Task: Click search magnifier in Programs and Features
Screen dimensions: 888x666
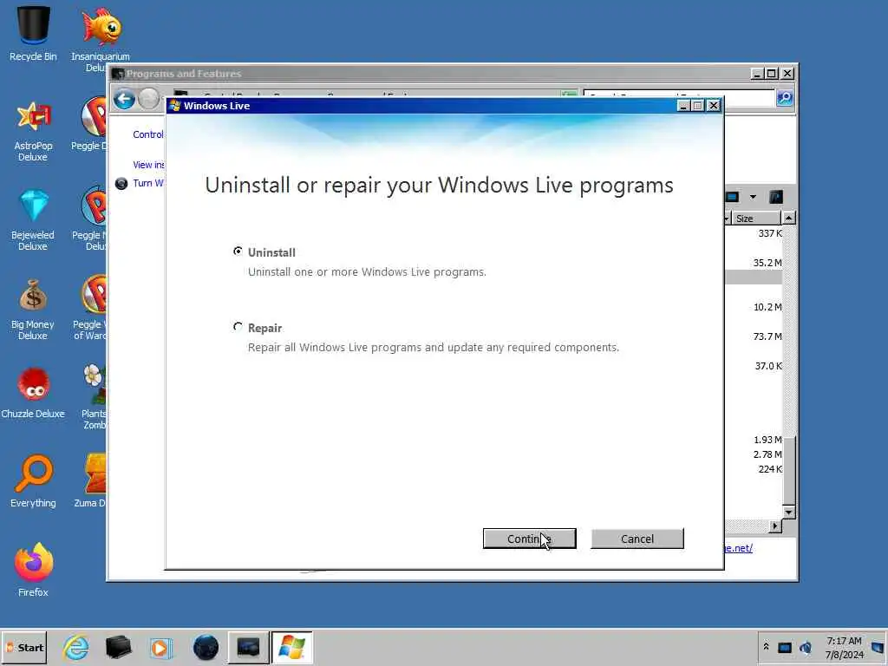Action: (785, 98)
